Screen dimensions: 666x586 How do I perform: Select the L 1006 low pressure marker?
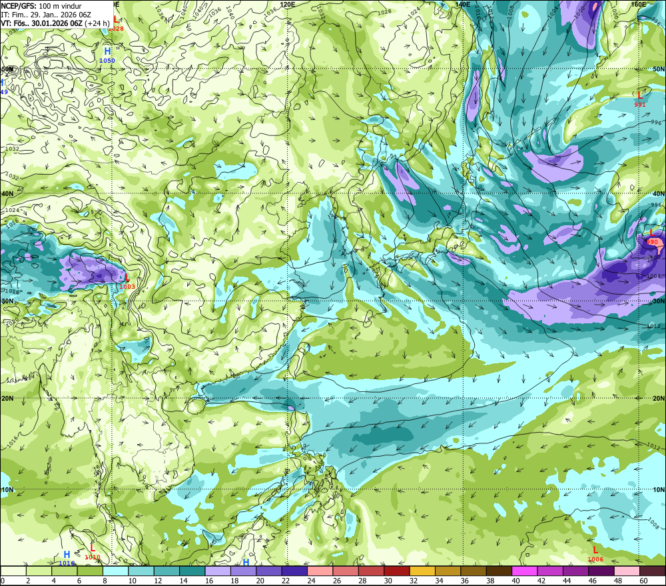pyautogui.click(x=595, y=554)
